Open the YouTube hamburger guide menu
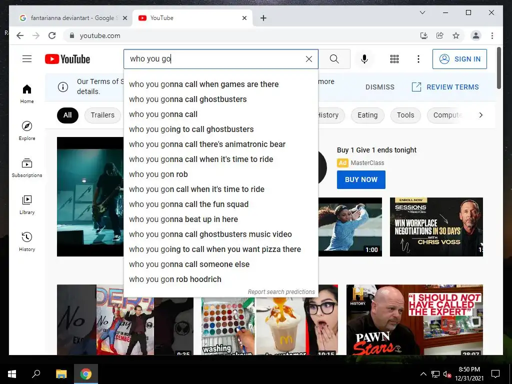The image size is (512, 384). point(27,59)
